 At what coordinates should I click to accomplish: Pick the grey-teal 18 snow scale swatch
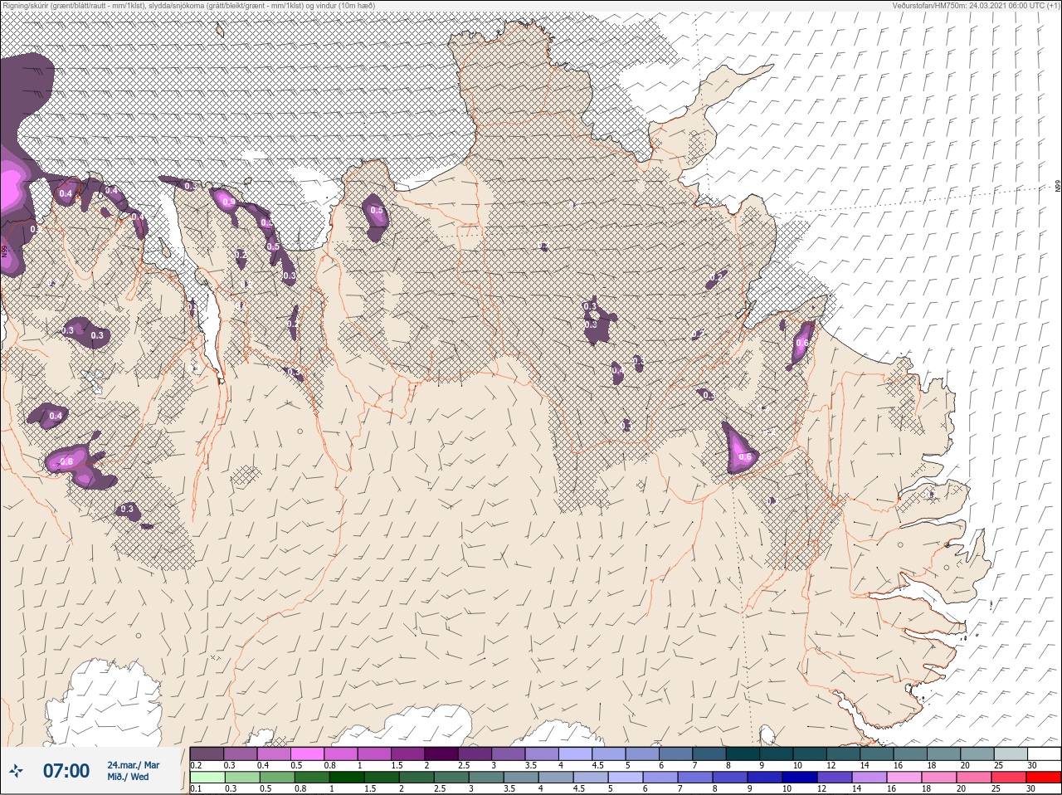click(944, 754)
